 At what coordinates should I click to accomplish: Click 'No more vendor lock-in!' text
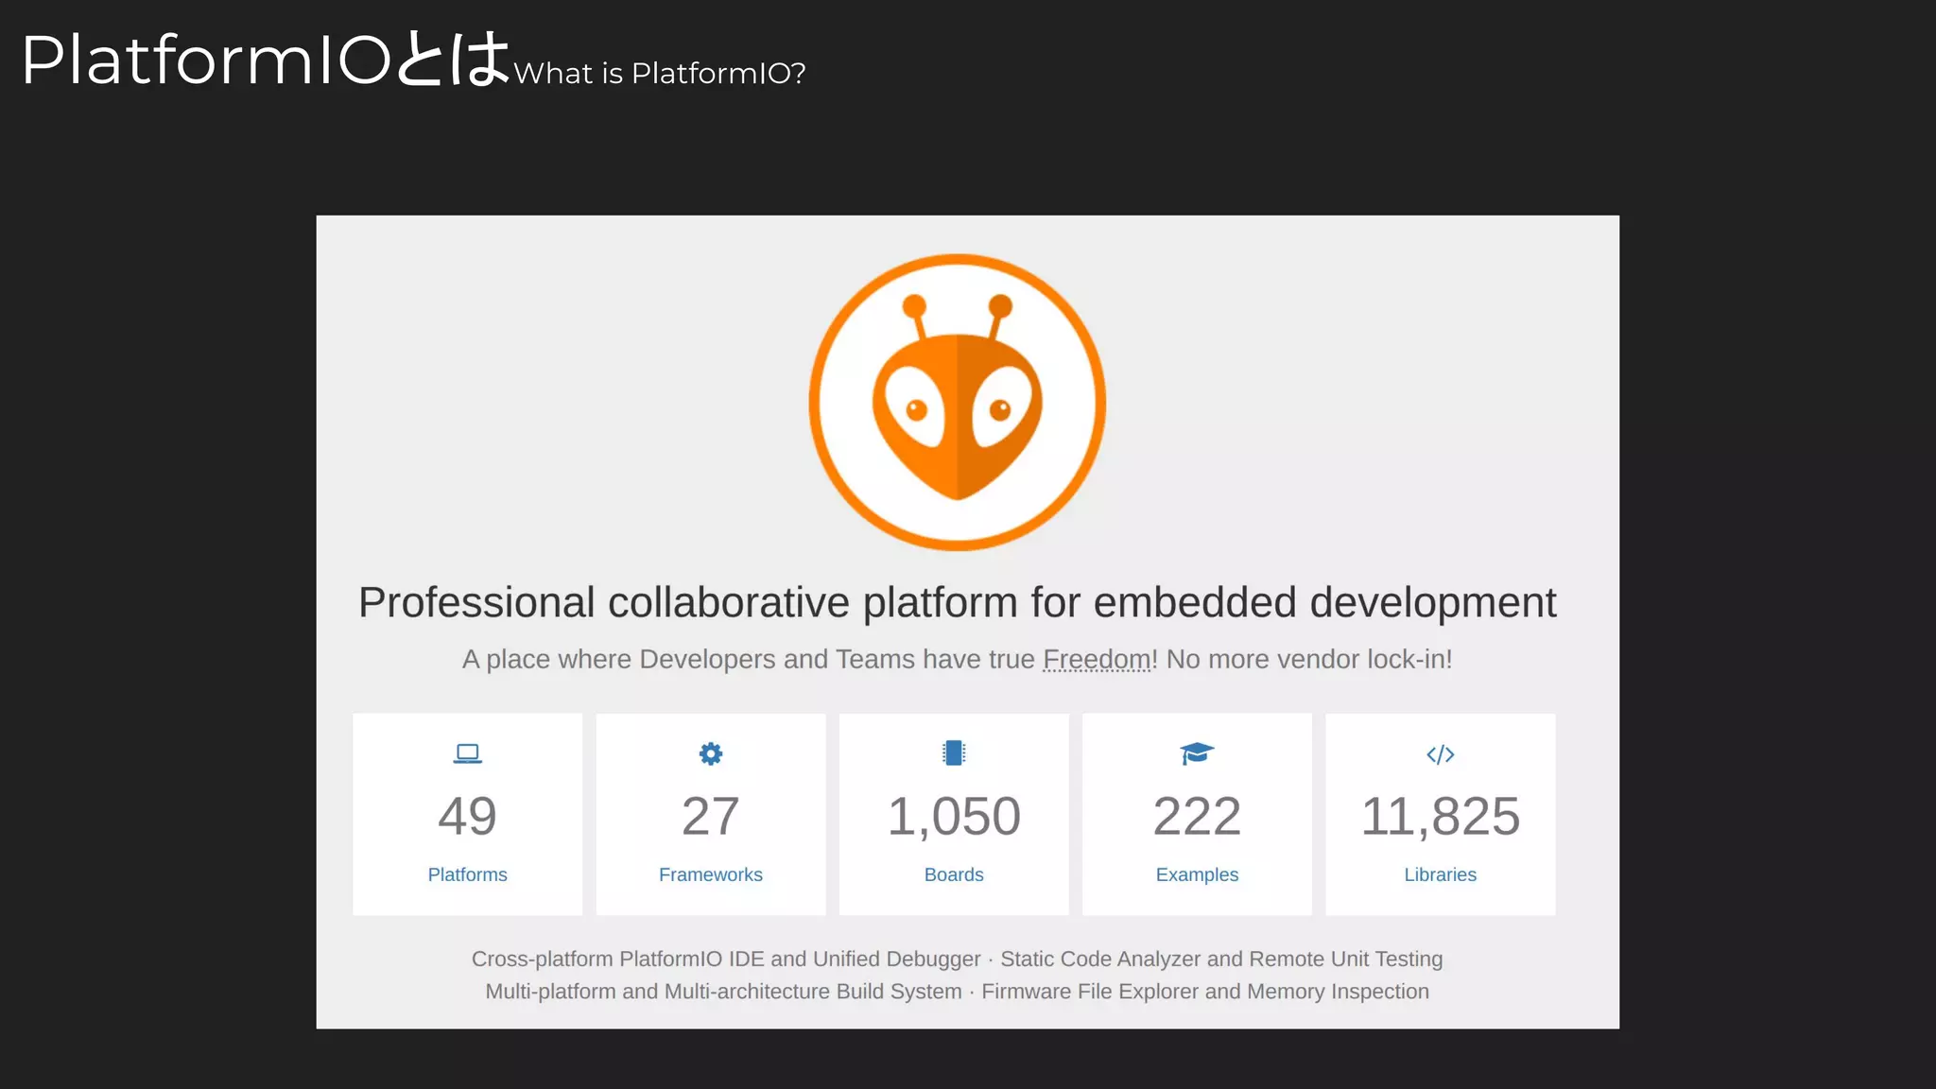1309,659
